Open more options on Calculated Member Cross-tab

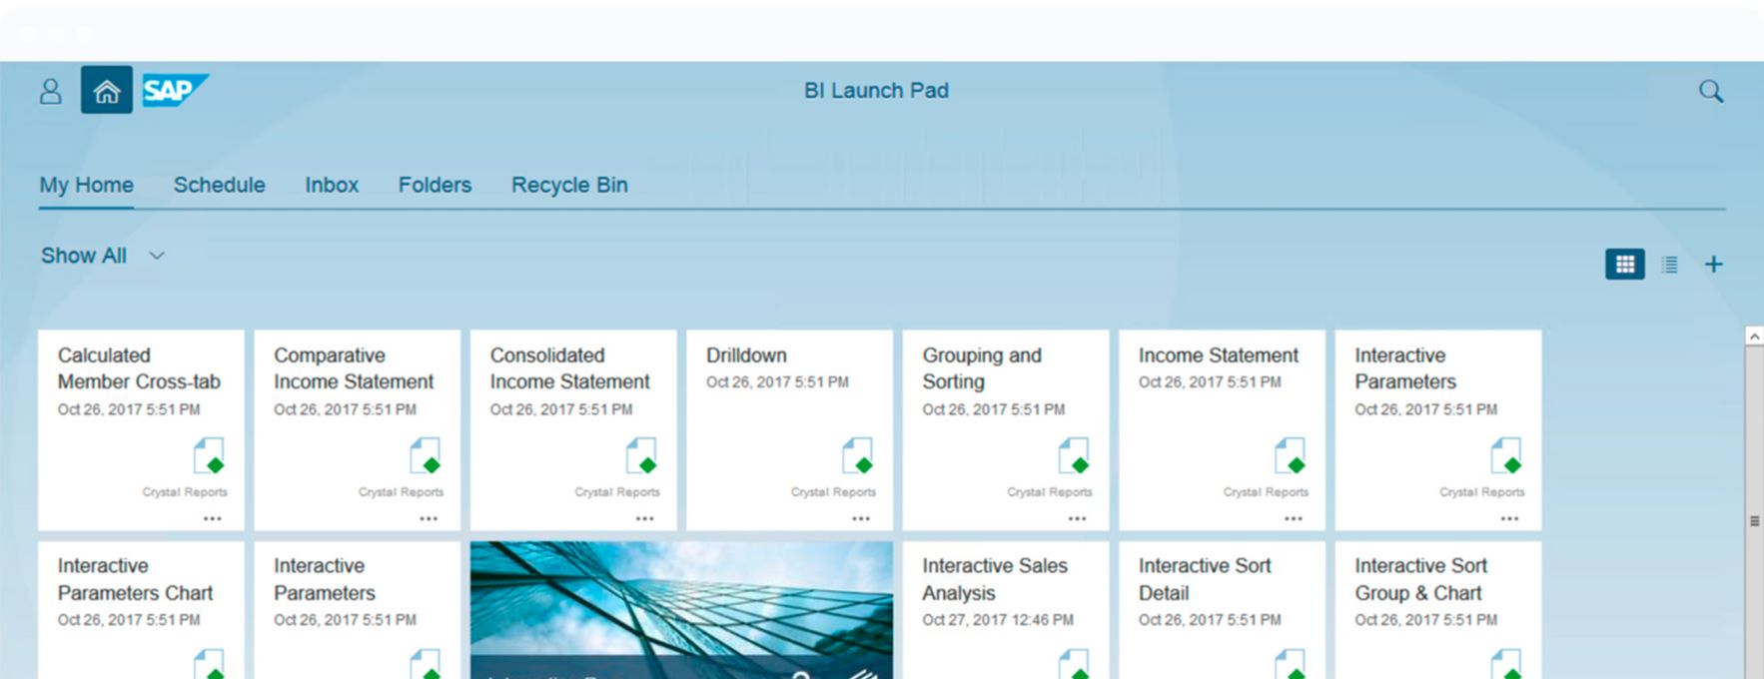point(212,518)
